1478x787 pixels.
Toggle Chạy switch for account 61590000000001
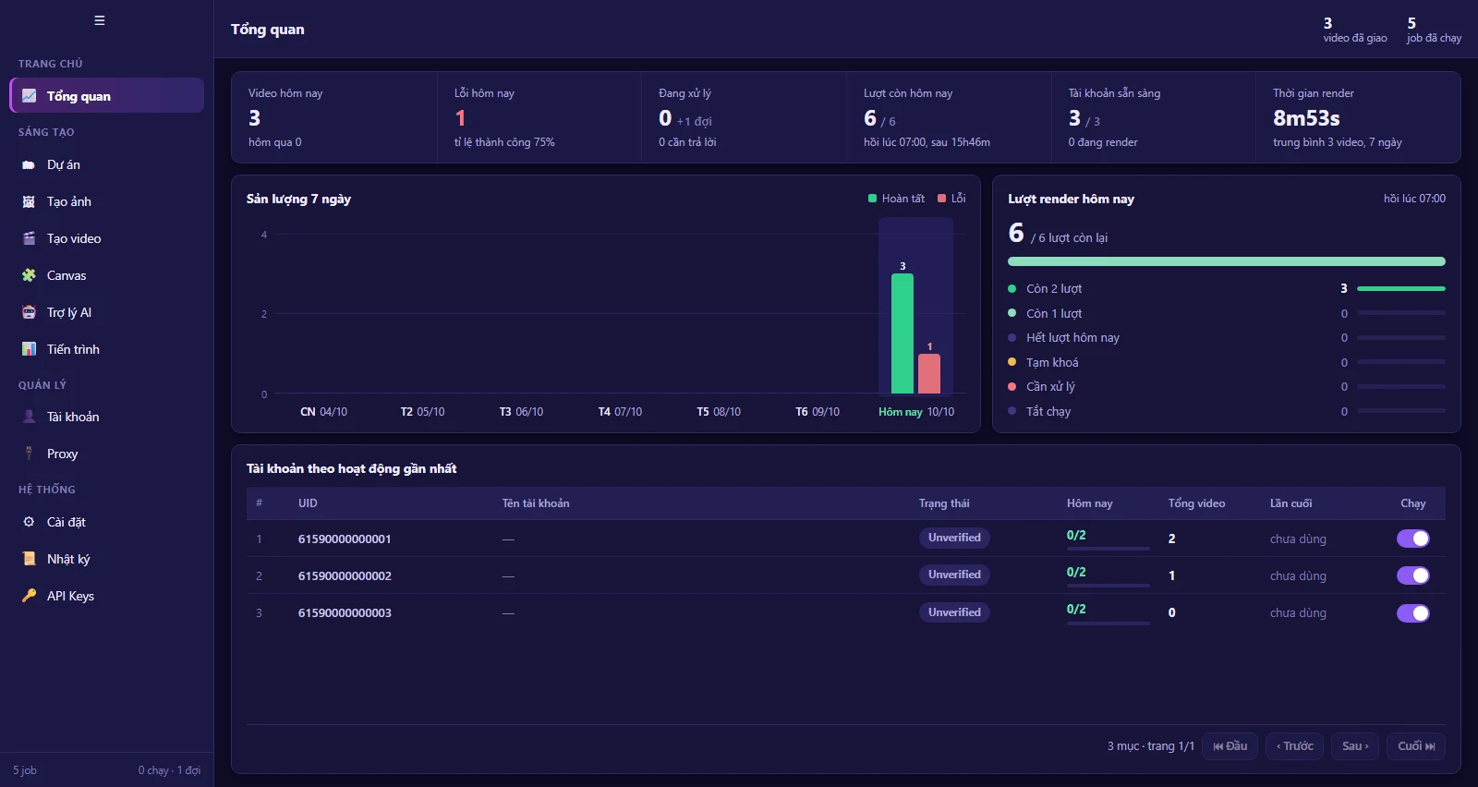[1412, 539]
